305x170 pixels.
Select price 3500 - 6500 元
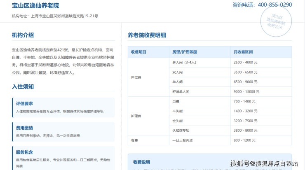coord(246,72)
